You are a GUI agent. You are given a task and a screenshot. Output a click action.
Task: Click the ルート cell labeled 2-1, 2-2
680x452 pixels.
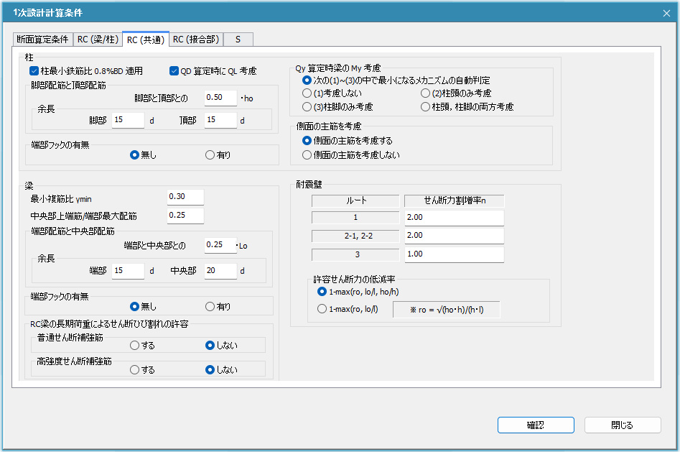point(355,236)
